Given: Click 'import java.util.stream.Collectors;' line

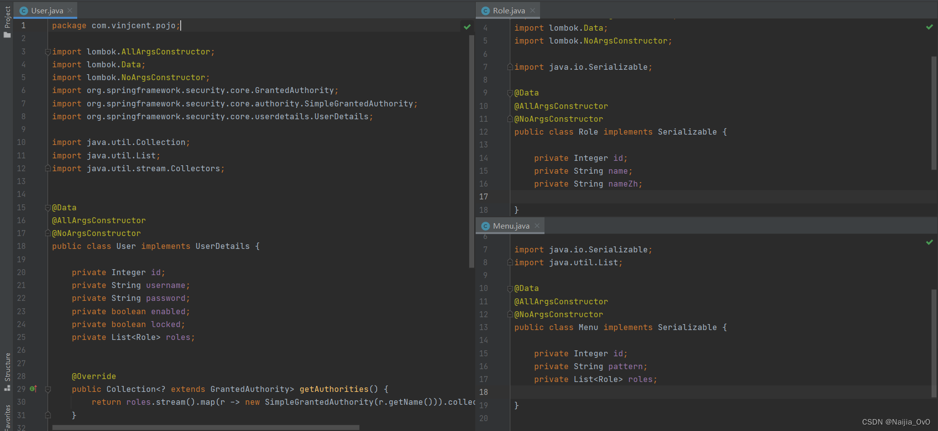Looking at the screenshot, I should pos(138,168).
